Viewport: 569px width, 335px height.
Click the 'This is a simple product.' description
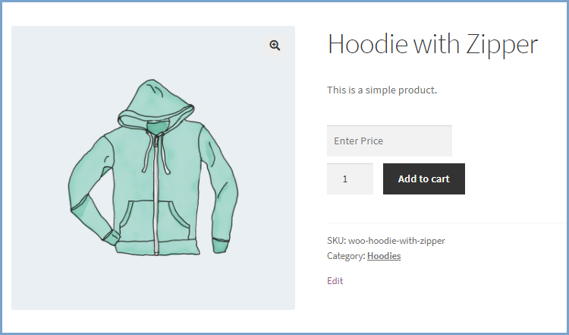point(382,90)
